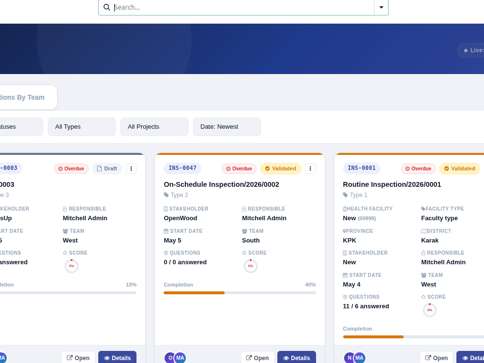The image size is (484, 363).
Task: Click Health Facility icon on INS-0001 card
Action: (x=345, y=209)
